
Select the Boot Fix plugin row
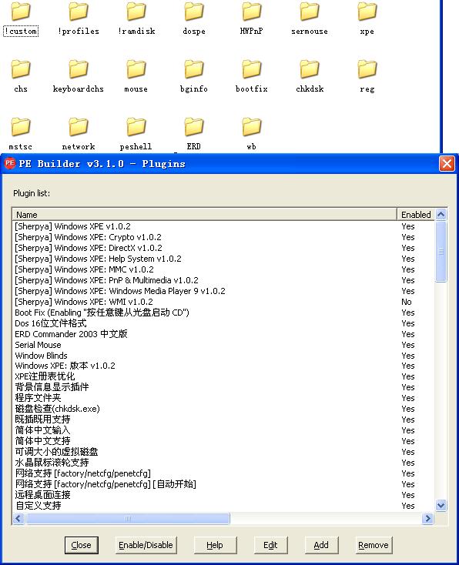pyautogui.click(x=223, y=313)
